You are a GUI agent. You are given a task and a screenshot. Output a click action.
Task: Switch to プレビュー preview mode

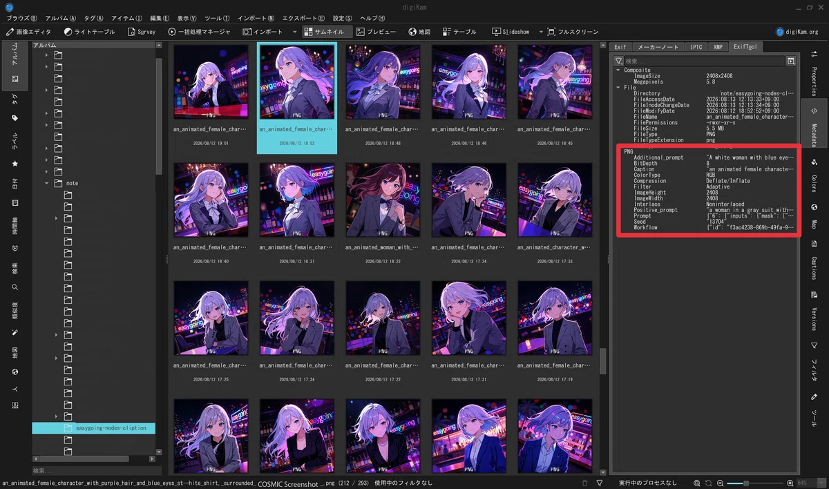377,32
